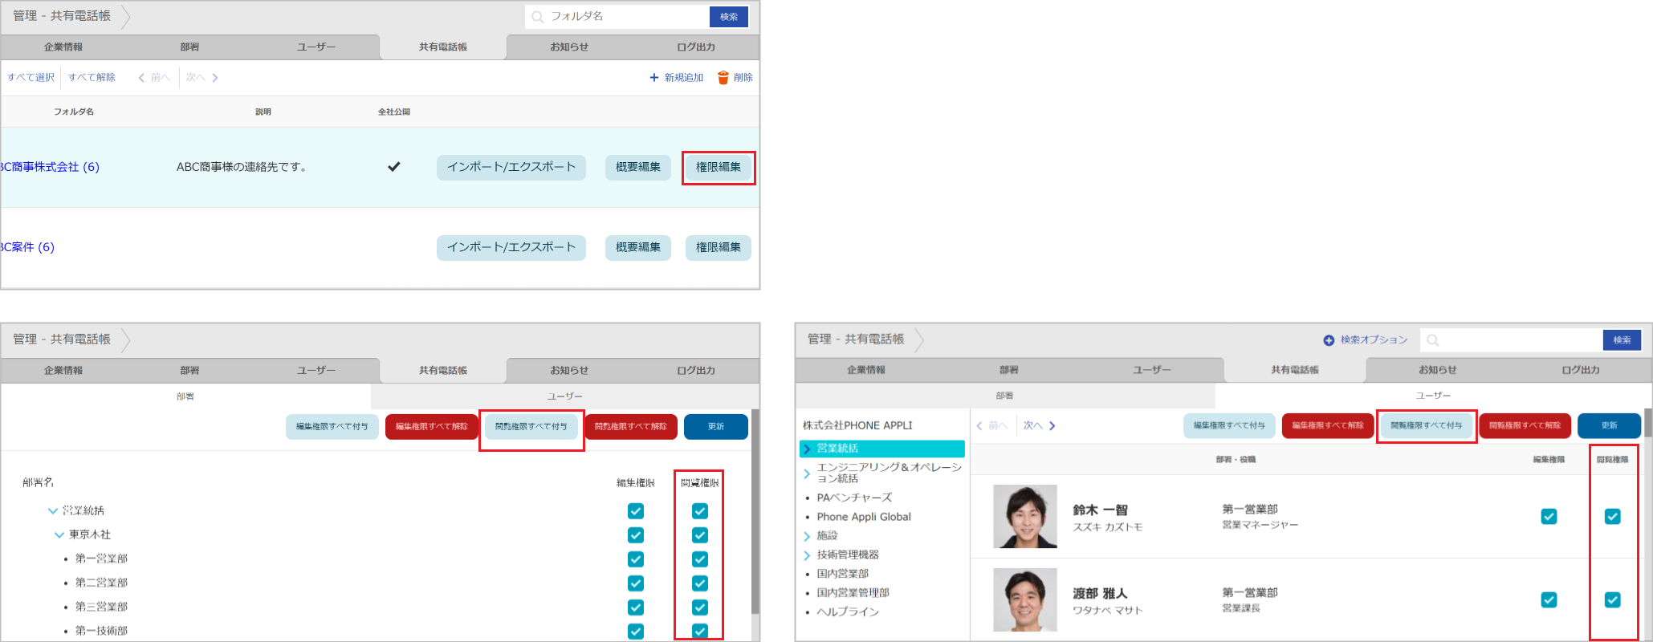Viewport: 1653px width, 642px height.
Task: Click the 検索オプション plus icon
Action: (1329, 340)
